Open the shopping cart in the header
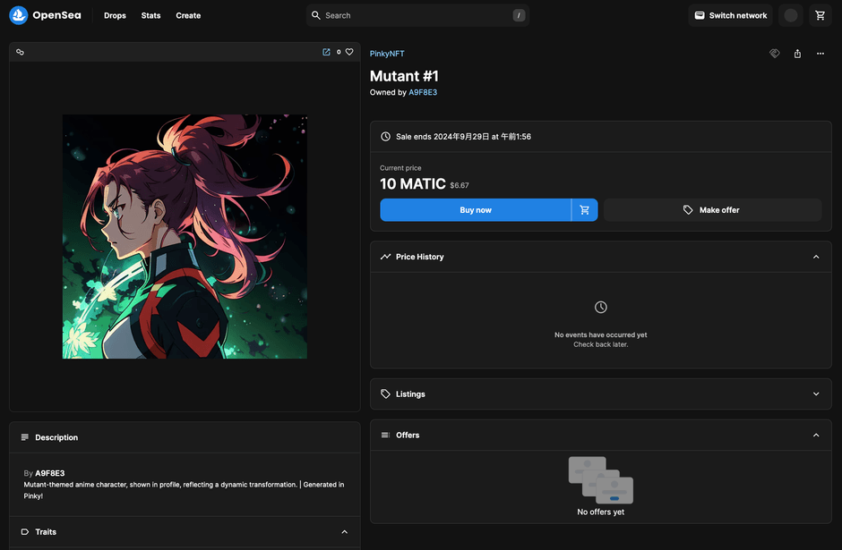The image size is (842, 550). (820, 15)
